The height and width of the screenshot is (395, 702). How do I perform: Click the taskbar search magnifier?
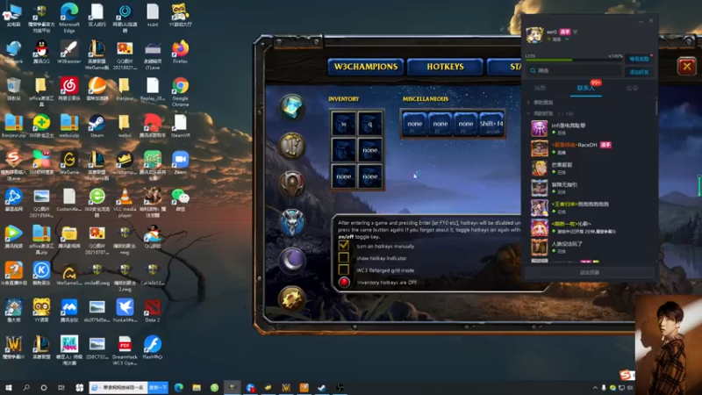pyautogui.click(x=26, y=387)
